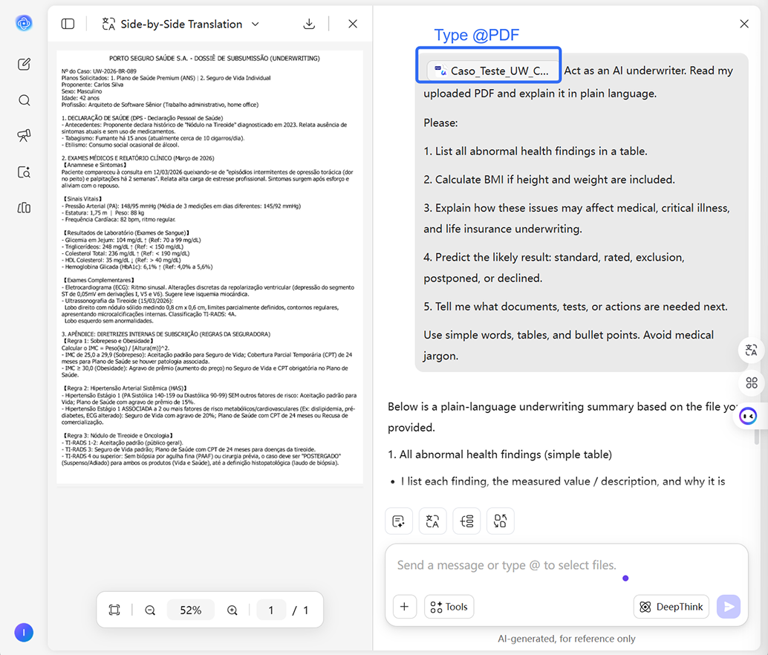
Task: Click the chat panel scrollbar
Action: click(x=757, y=437)
